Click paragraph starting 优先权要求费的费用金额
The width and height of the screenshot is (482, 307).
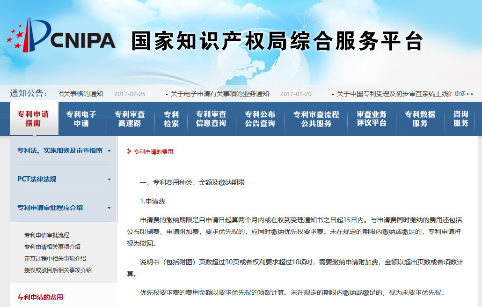(292, 292)
